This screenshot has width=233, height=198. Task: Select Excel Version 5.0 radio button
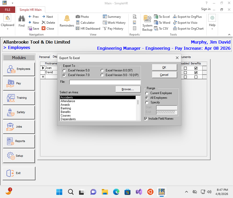[64, 71]
